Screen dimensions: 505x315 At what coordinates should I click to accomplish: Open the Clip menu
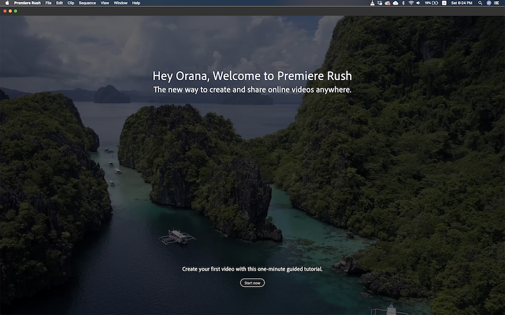pos(71,3)
